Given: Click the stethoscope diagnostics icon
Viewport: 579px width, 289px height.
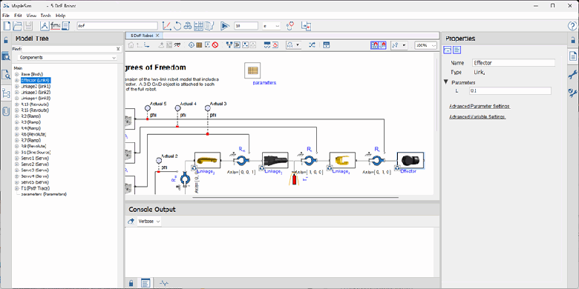Looking at the screenshot, I should 291,26.
